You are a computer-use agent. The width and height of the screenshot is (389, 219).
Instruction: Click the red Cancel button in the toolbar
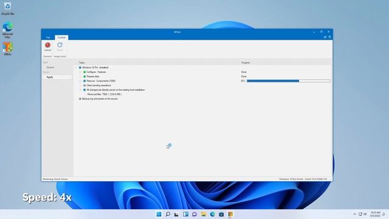pos(47,46)
